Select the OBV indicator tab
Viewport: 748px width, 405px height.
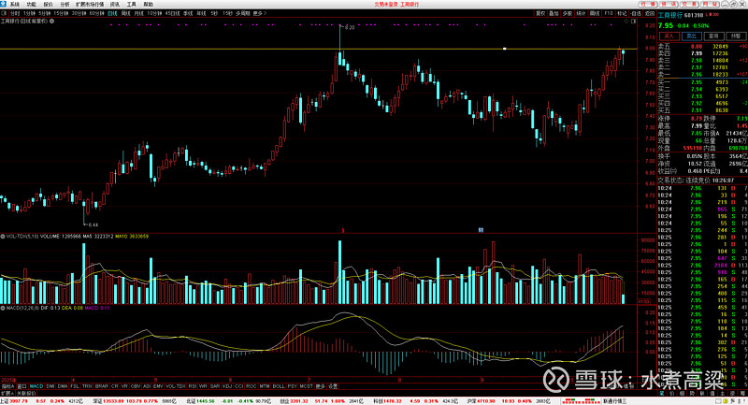[x=136, y=386]
